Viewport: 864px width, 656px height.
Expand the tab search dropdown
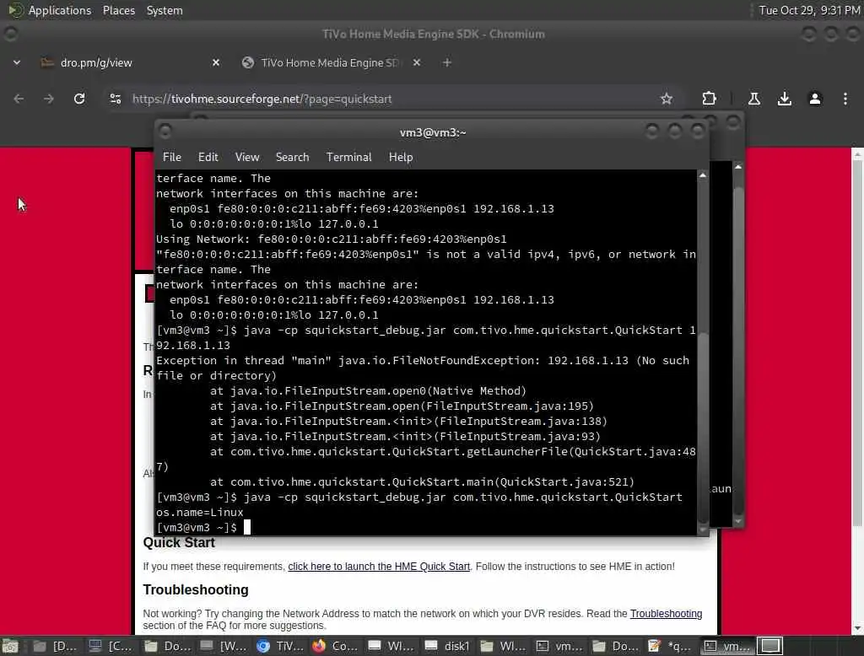(x=17, y=62)
